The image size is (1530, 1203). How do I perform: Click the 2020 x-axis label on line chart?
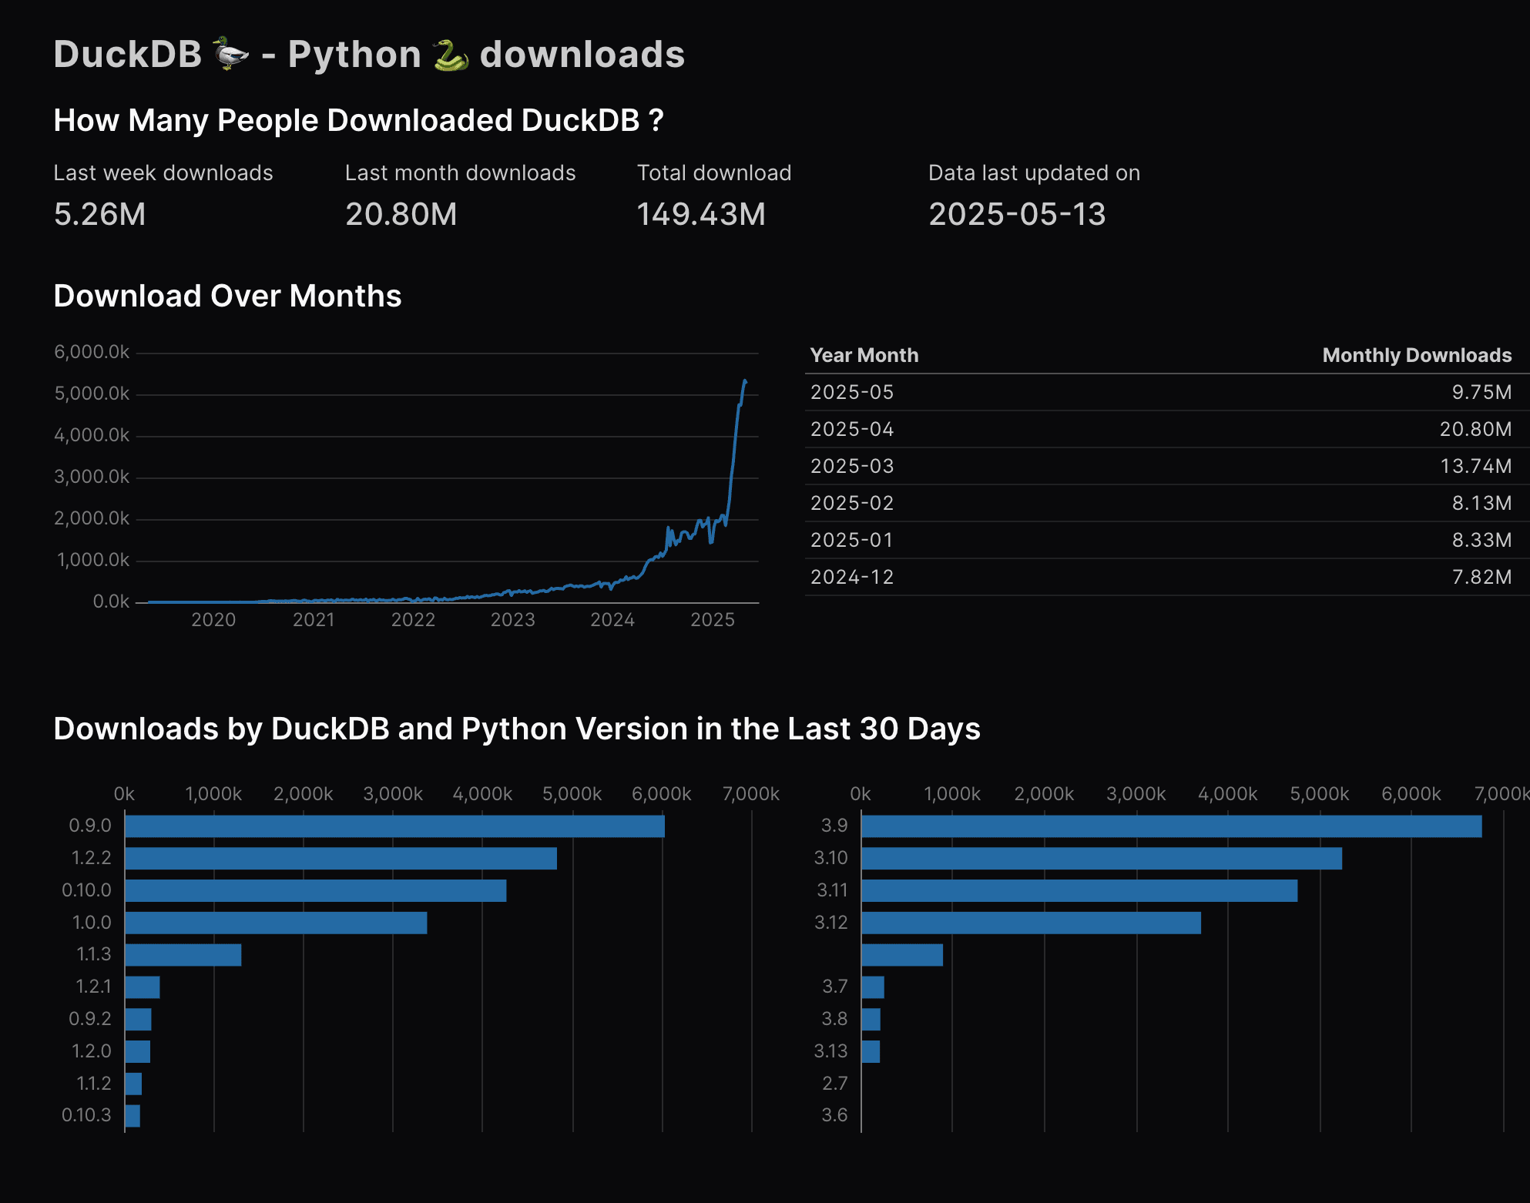[x=213, y=620]
